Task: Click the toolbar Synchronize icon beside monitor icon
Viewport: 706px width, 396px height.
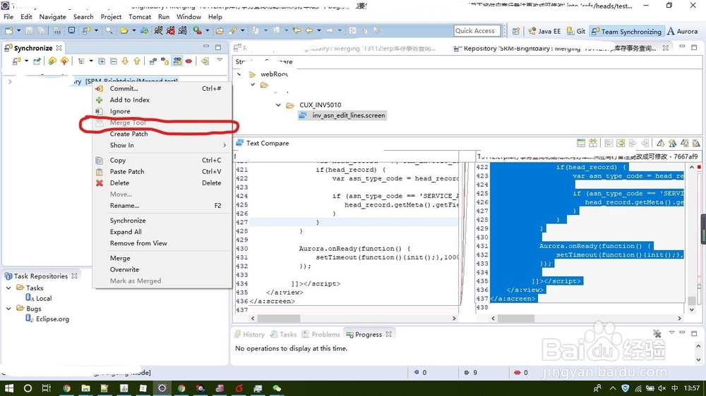Action: (x=85, y=30)
